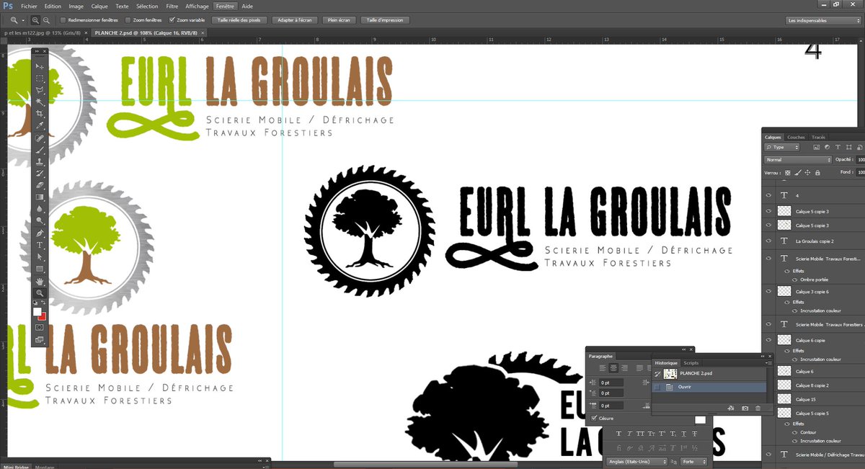Screen dimensions: 865x469
Task: Switch to Scripts tab
Action: (x=691, y=363)
